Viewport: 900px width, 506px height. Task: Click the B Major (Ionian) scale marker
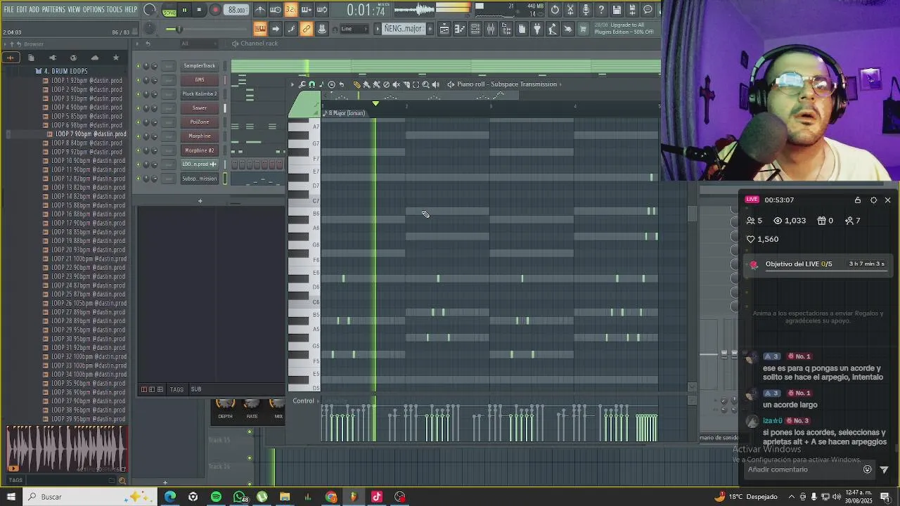347,113
